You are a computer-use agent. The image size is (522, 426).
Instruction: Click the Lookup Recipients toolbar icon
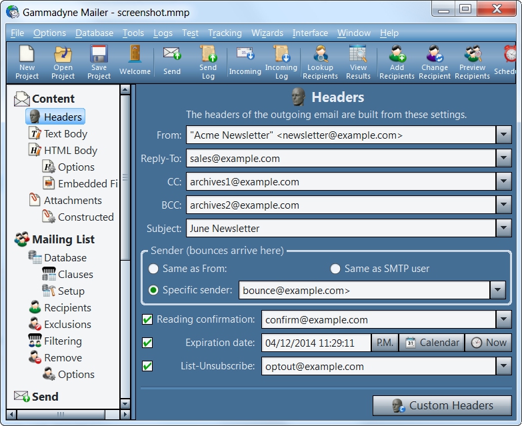tap(320, 61)
